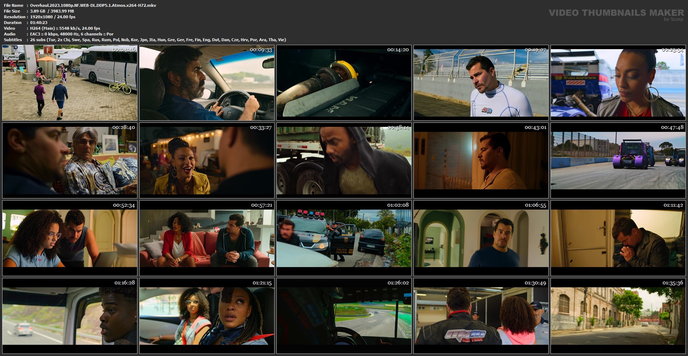Select the racing trucks thumbnail at 00:47:48
Viewport: 688px width, 356px height.
(x=618, y=160)
